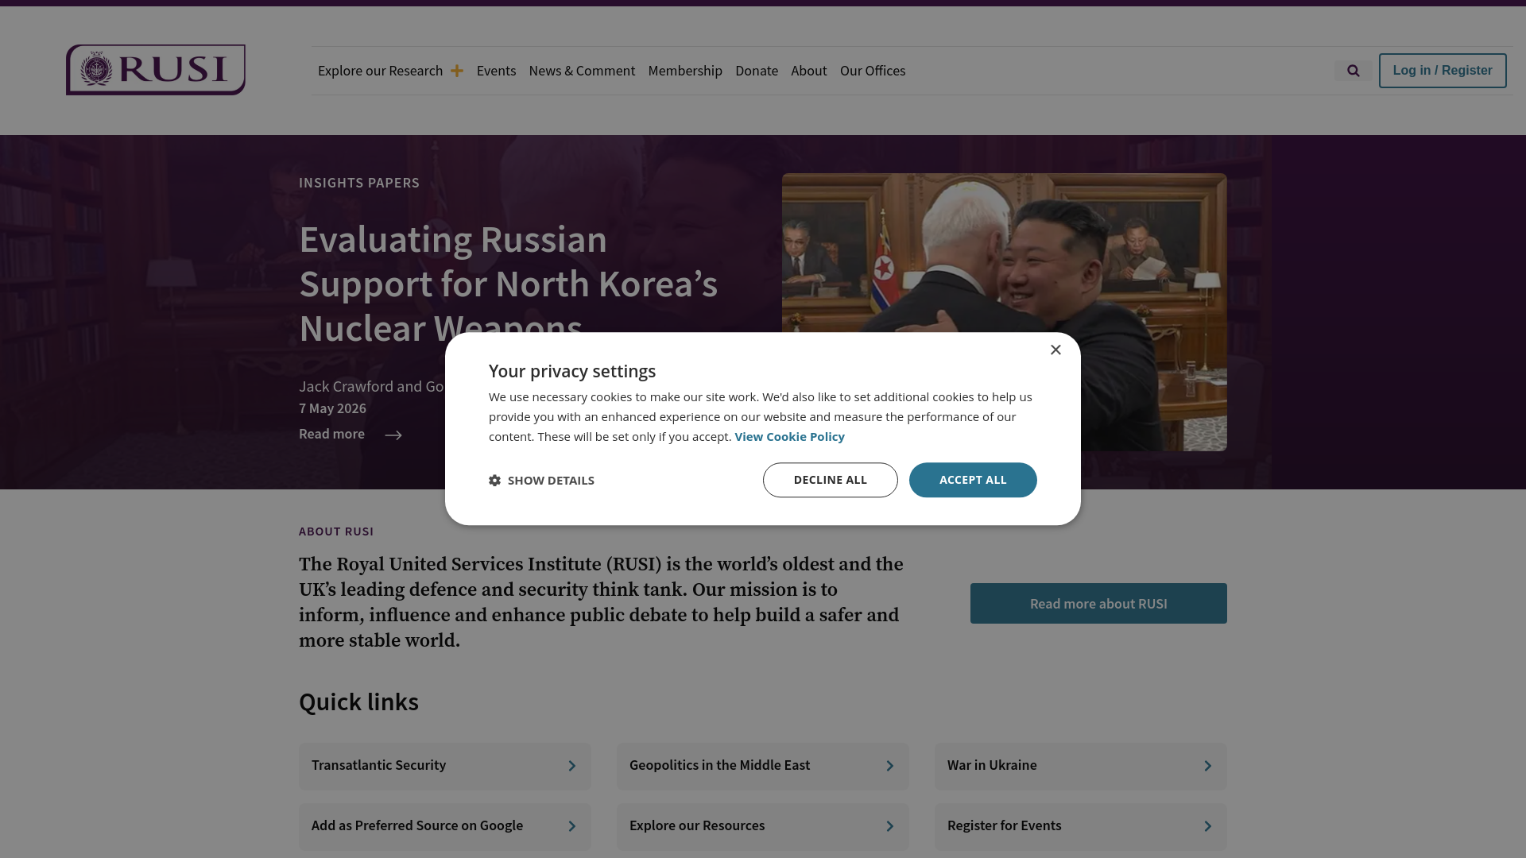Click the Log in / Register button

(1443, 71)
